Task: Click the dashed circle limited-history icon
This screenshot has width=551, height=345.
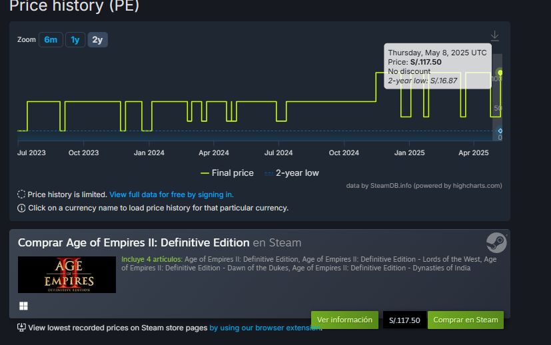Action: (x=21, y=194)
